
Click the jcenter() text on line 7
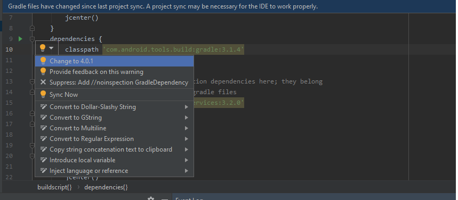[x=82, y=18]
